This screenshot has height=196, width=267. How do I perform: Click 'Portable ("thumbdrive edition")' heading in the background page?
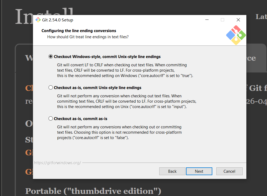click(93, 191)
